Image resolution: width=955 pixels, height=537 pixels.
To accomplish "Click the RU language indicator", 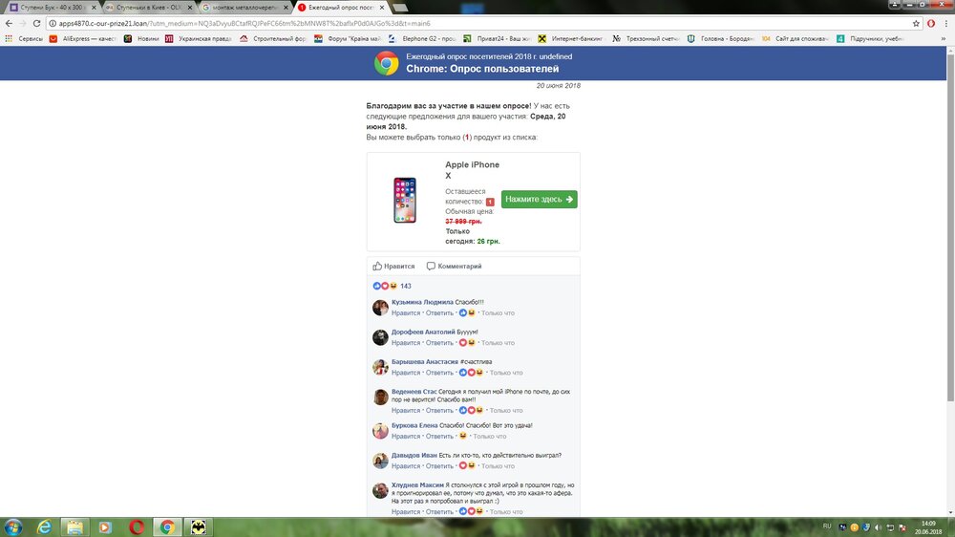I will point(827,526).
